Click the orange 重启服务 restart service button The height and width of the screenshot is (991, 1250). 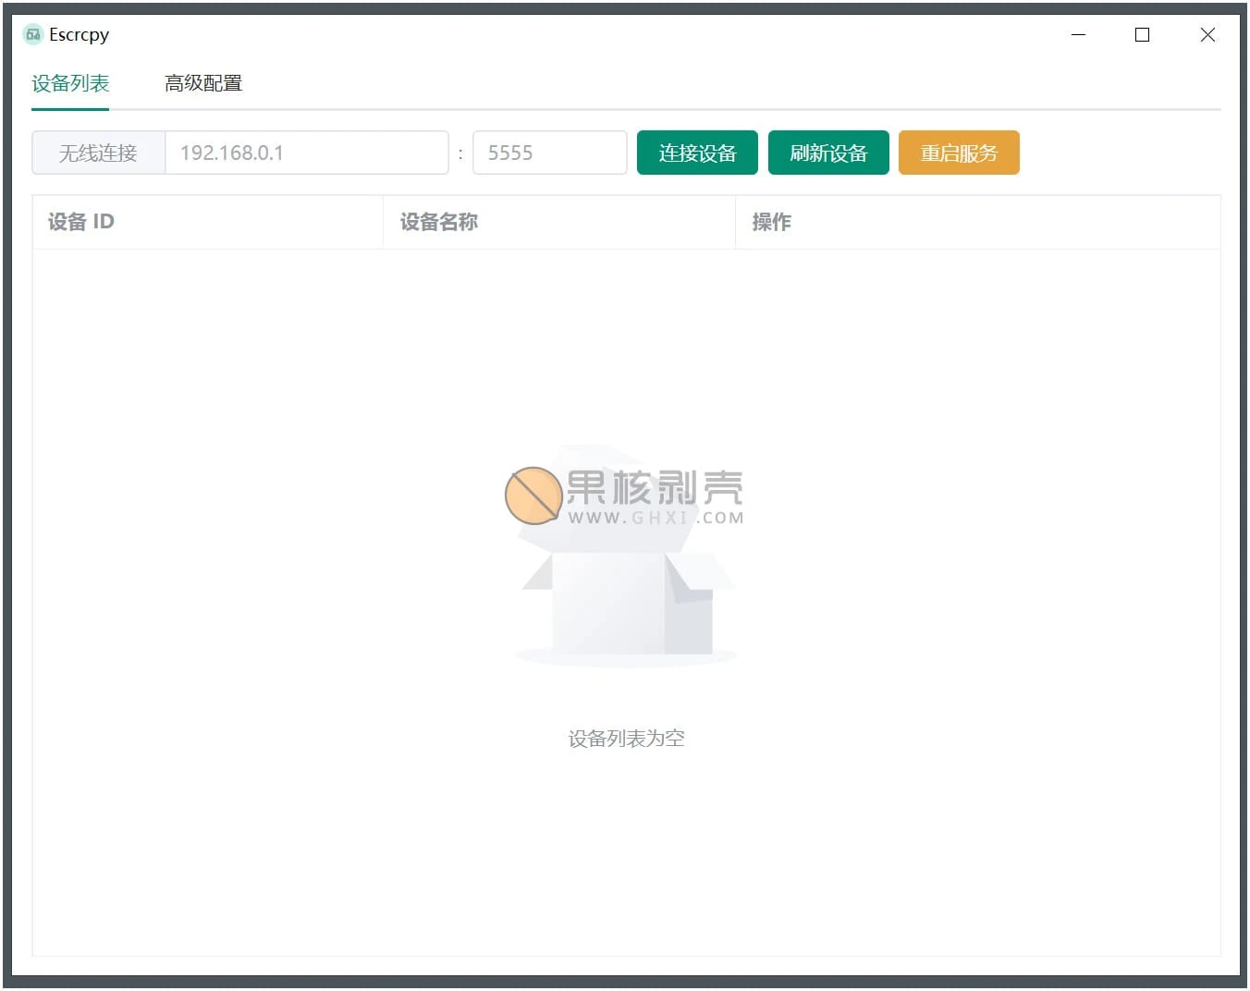pyautogui.click(x=959, y=153)
